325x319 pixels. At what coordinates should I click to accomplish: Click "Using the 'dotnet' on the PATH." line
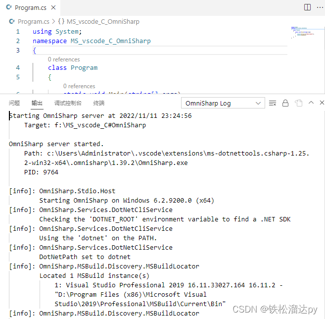(x=98, y=238)
